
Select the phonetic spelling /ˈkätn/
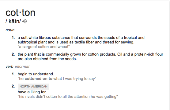click(13, 21)
